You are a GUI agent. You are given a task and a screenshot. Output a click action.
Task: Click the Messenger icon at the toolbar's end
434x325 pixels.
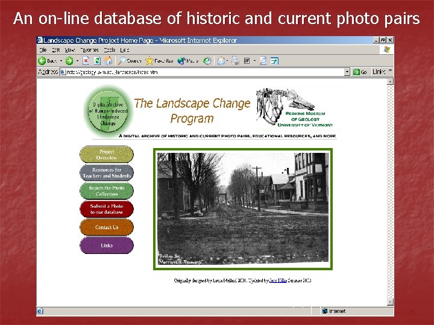click(274, 61)
